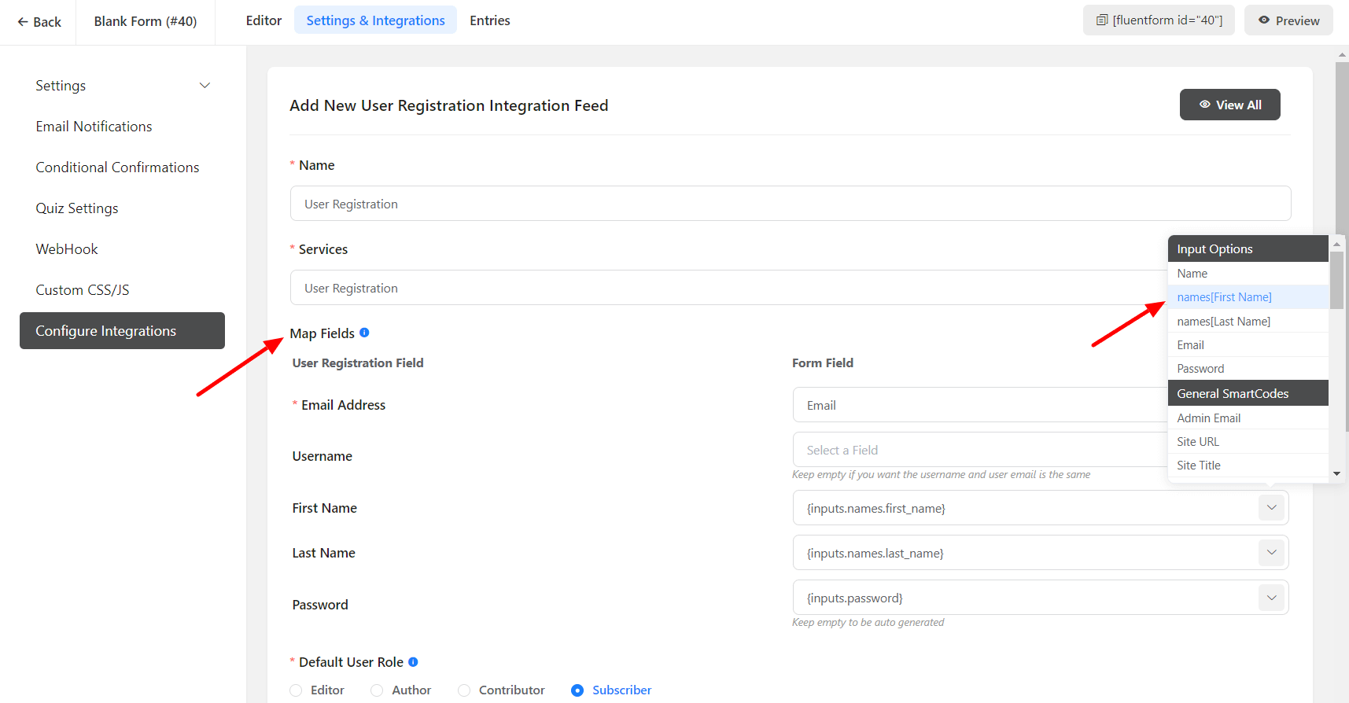
Task: Select the Author user role
Action: pos(378,690)
